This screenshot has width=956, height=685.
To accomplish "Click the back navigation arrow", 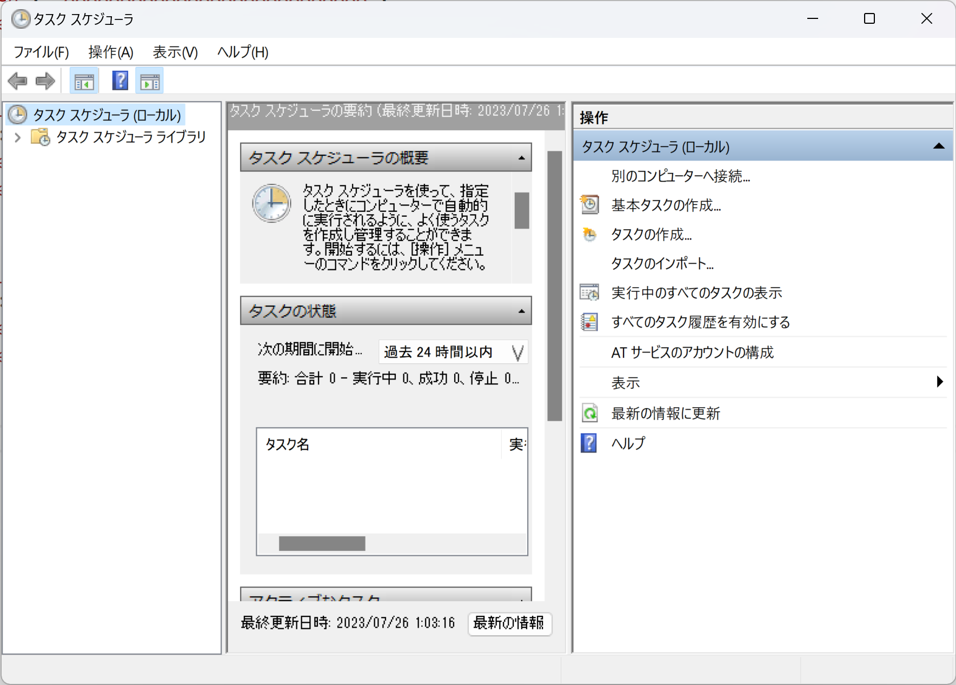I will pos(18,80).
